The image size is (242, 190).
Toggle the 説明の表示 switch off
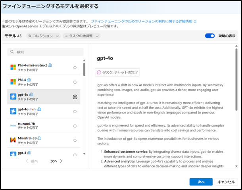(210, 36)
